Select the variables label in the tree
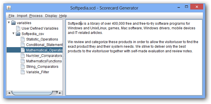The image size is (211, 104). tap(24, 23)
